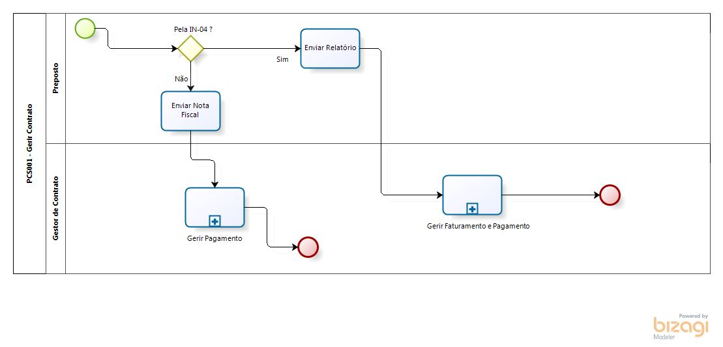Select the 'Pela IN-04 ?' gateway diamond
Screen dimensions: 723x347
pyautogui.click(x=191, y=49)
